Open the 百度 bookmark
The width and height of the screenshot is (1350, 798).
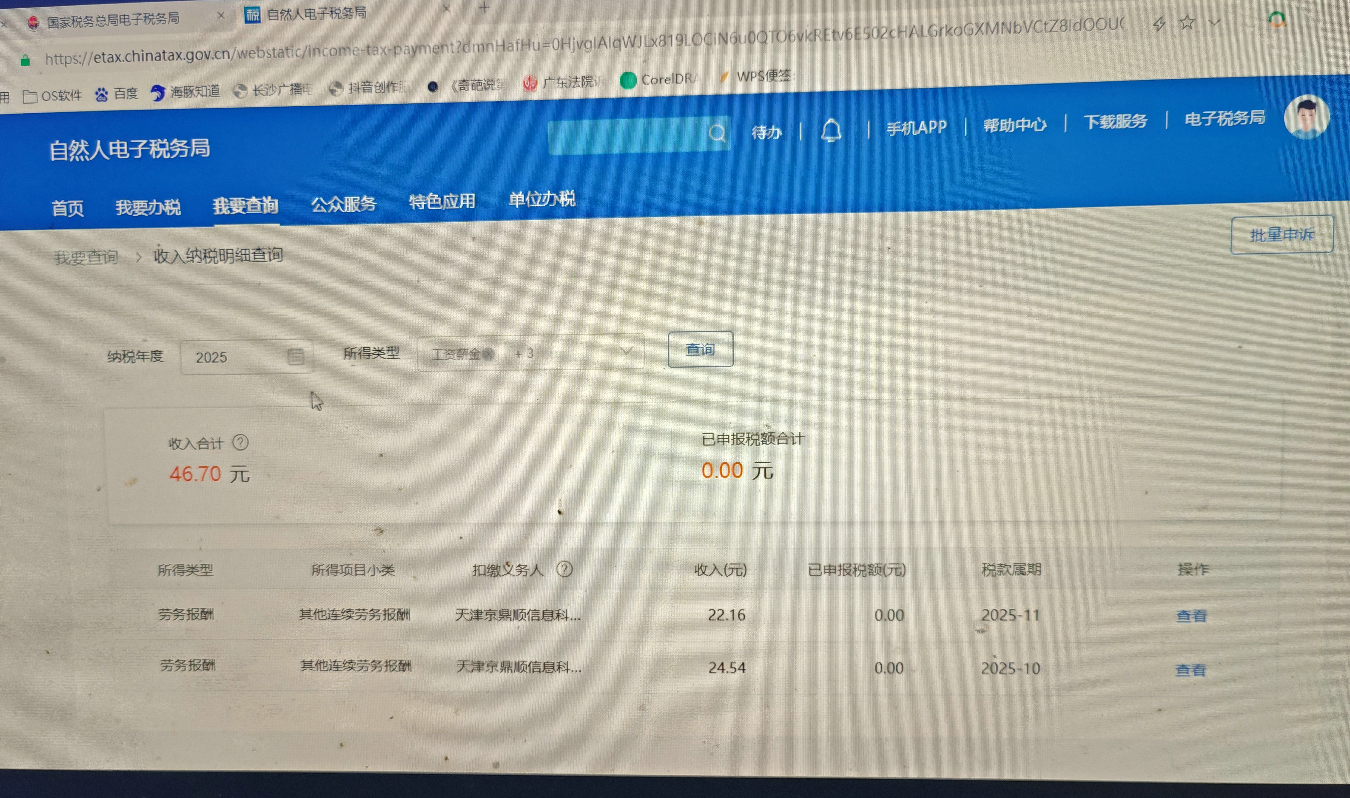[117, 94]
